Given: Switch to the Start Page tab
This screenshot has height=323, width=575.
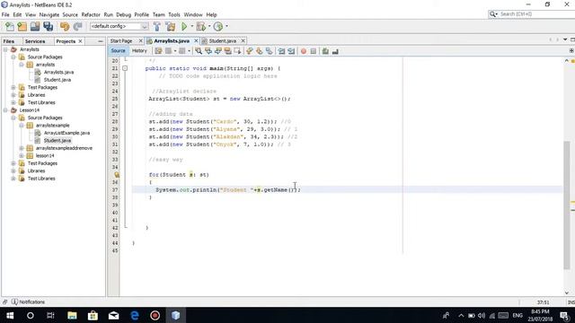Looking at the screenshot, I should coord(121,41).
